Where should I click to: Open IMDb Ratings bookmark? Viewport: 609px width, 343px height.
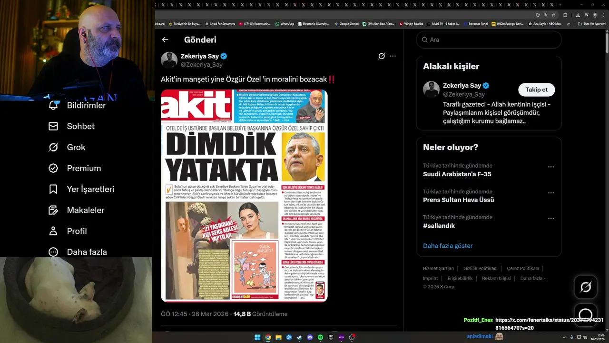[x=508, y=24]
